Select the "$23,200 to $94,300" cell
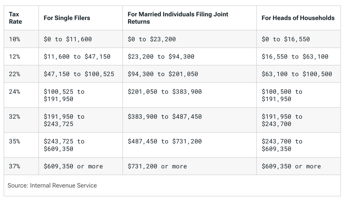Image resolution: width=345 pixels, height=200 pixels. pyautogui.click(x=161, y=57)
